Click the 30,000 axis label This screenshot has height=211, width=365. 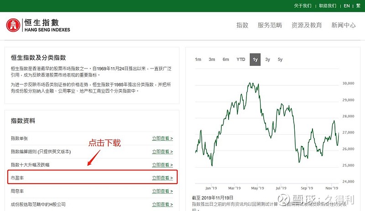point(348,83)
